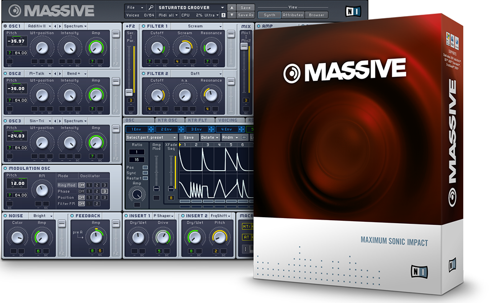Screen dimensions: 489x303
Task: Open Select perf. preset dropdown
Action: [152, 137]
